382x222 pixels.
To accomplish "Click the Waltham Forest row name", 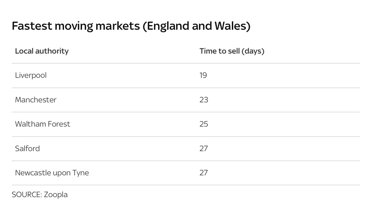I will click(x=43, y=124).
